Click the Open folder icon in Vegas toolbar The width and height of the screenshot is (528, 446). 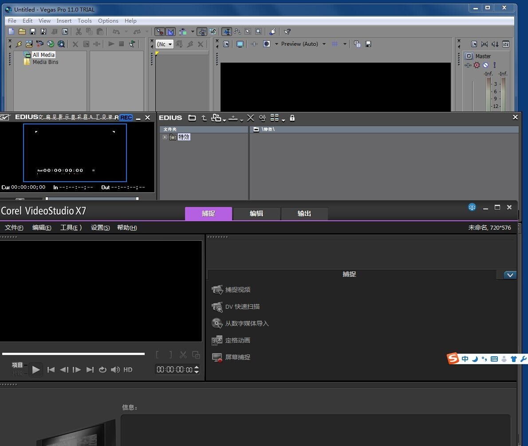(22, 32)
